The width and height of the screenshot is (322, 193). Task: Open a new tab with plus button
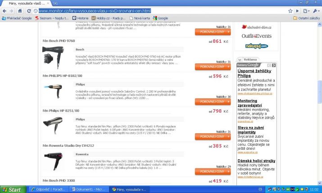tap(56, 3)
